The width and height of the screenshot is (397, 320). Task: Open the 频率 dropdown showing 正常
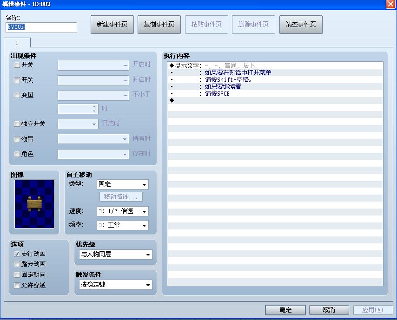click(x=123, y=225)
